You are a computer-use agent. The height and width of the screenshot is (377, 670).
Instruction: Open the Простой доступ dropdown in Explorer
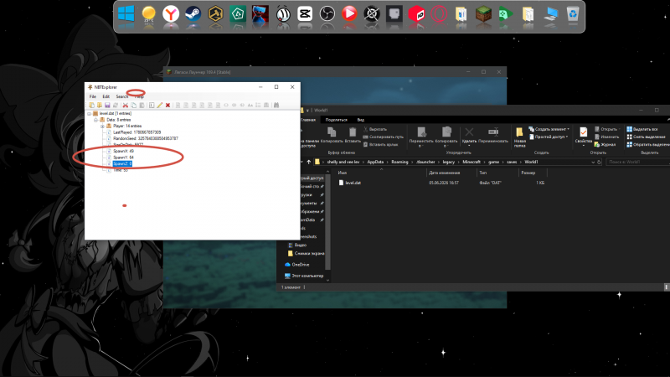point(549,137)
